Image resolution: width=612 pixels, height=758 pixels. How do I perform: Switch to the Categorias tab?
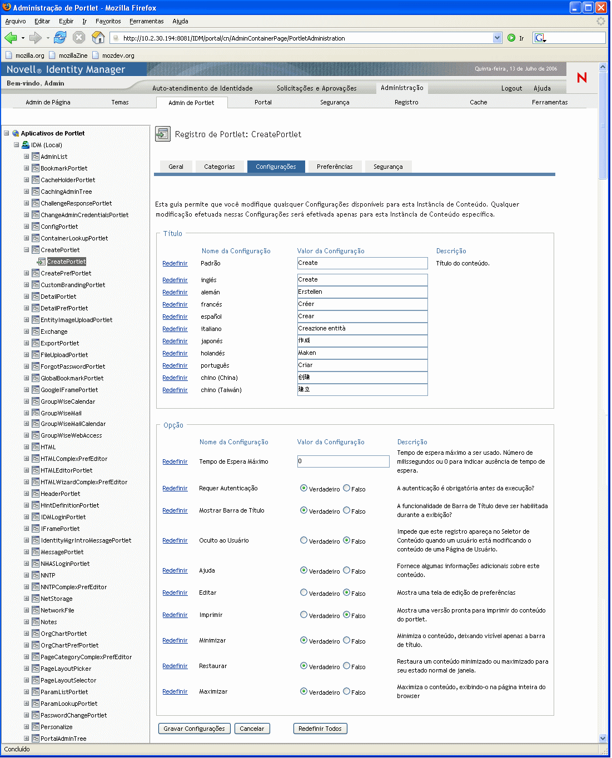tap(220, 167)
